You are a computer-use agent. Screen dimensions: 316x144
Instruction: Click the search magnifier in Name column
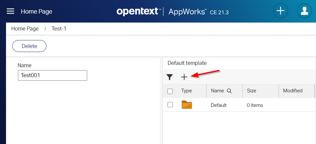(x=229, y=91)
